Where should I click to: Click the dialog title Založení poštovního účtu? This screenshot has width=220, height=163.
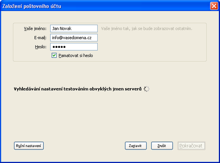(x=32, y=6)
